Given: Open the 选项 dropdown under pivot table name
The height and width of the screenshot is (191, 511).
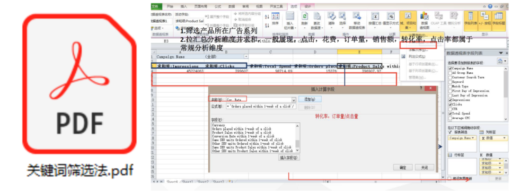Looking at the screenshot, I should pyautogui.click(x=157, y=28).
